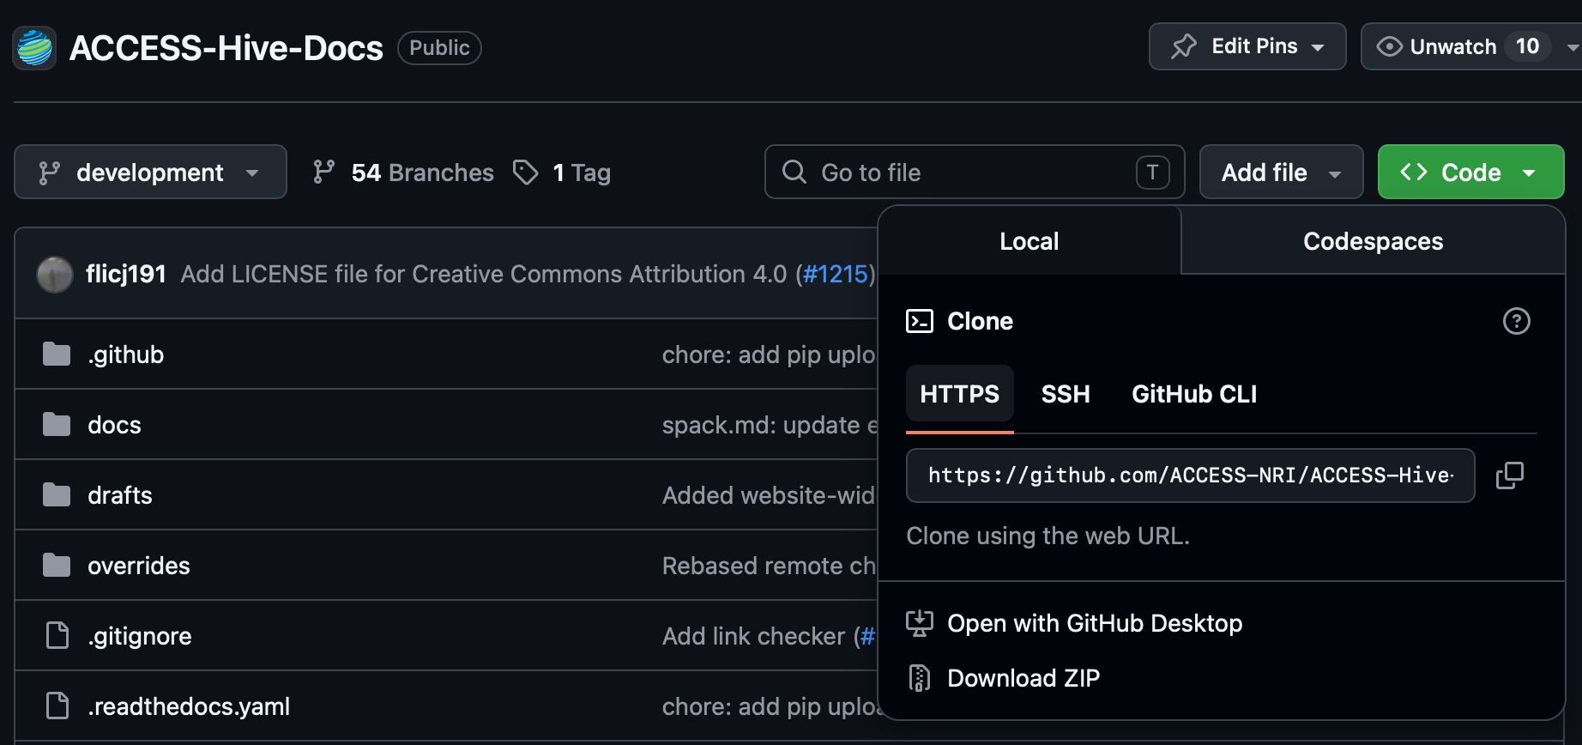Open 'chore: add pip' commit for .github
The width and height of the screenshot is (1582, 745).
click(769, 354)
